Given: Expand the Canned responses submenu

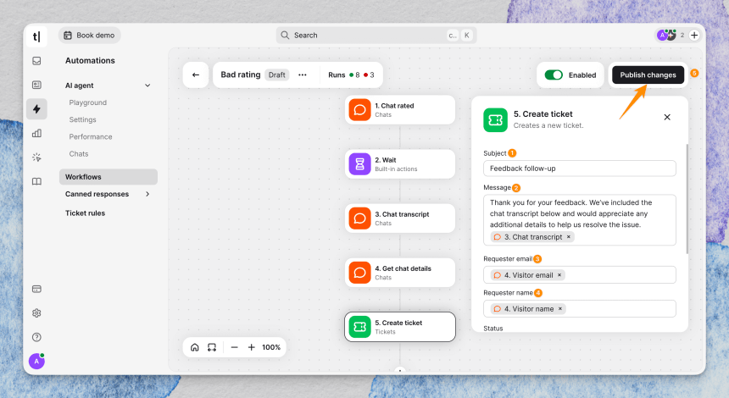Looking at the screenshot, I should click(x=147, y=194).
